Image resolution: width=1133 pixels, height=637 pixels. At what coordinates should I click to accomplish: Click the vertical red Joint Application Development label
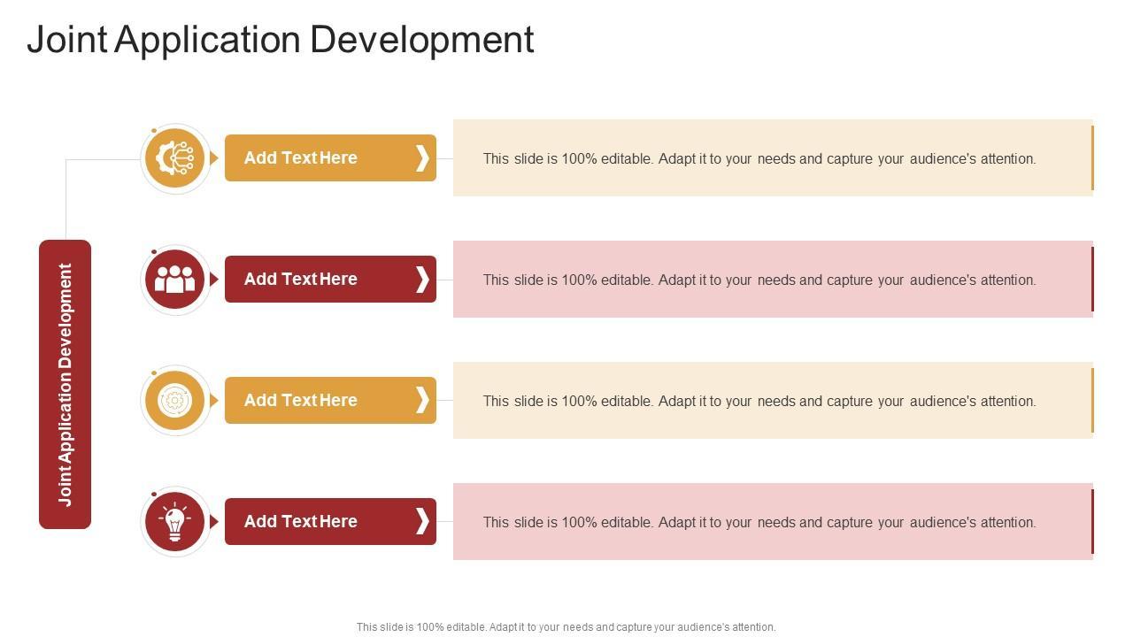pos(65,384)
